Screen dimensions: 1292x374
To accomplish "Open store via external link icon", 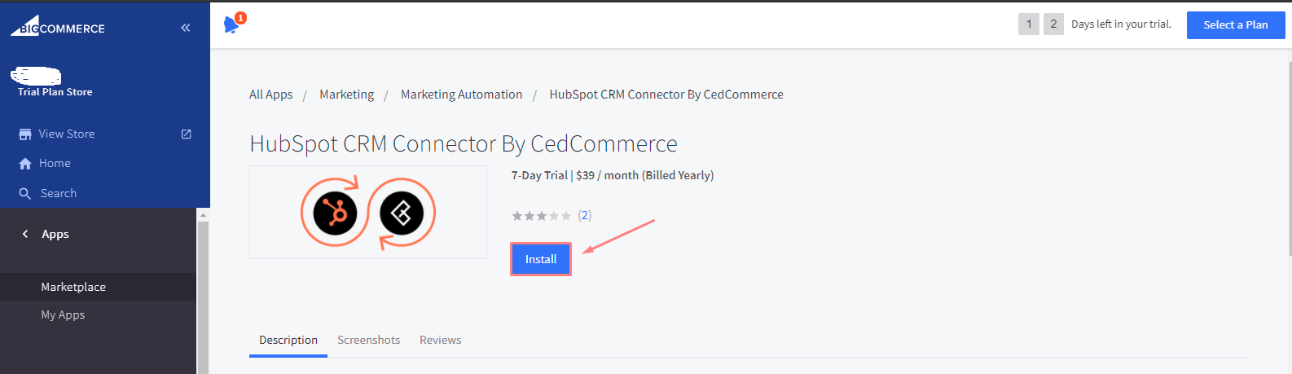I will coord(186,134).
